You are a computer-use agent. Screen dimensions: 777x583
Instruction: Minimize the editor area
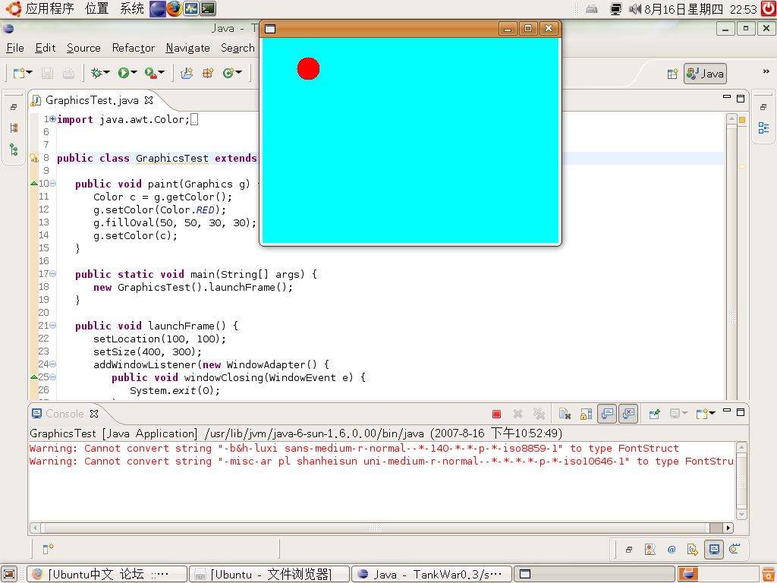[727, 96]
